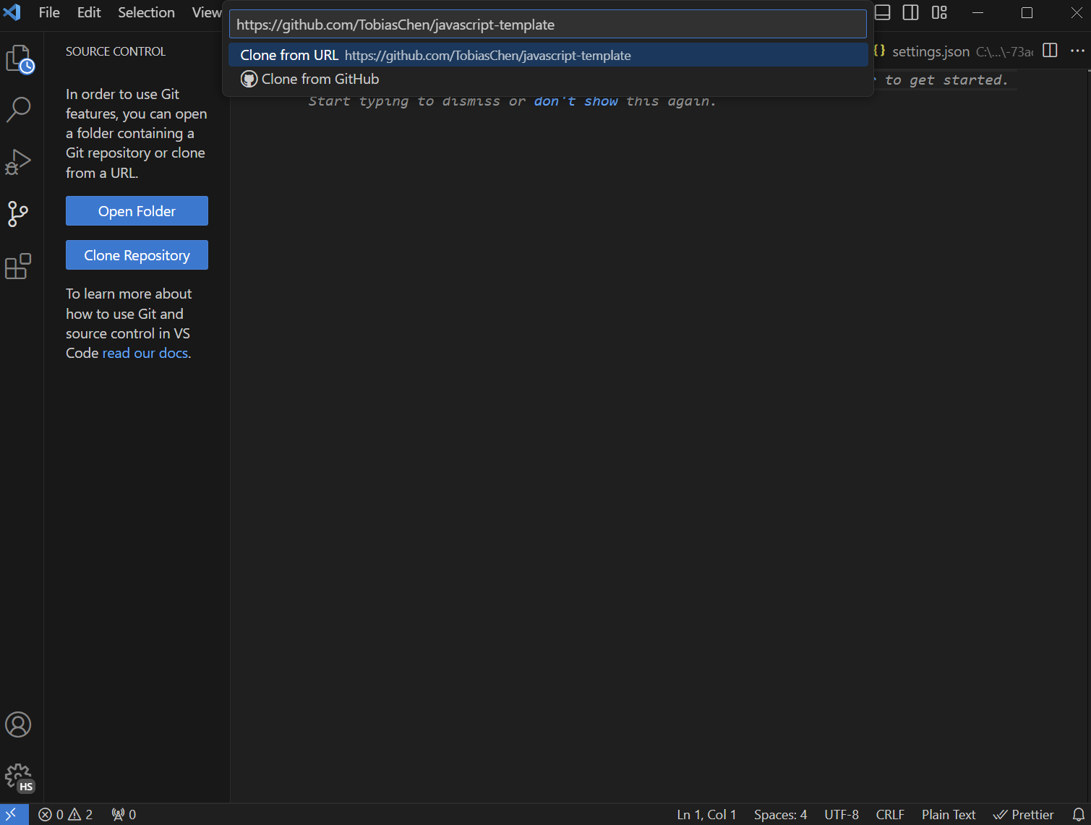Click the remote window status icon

tap(12, 814)
